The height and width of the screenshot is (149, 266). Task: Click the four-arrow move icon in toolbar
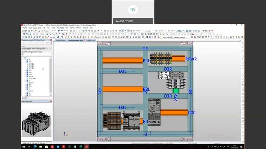98,31
